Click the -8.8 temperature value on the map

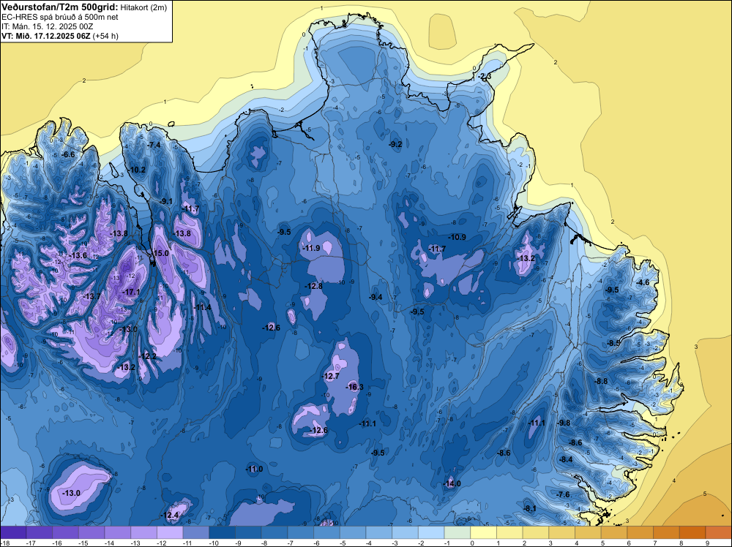(x=601, y=381)
